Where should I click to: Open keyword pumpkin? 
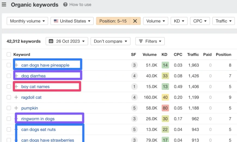[x=29, y=108]
